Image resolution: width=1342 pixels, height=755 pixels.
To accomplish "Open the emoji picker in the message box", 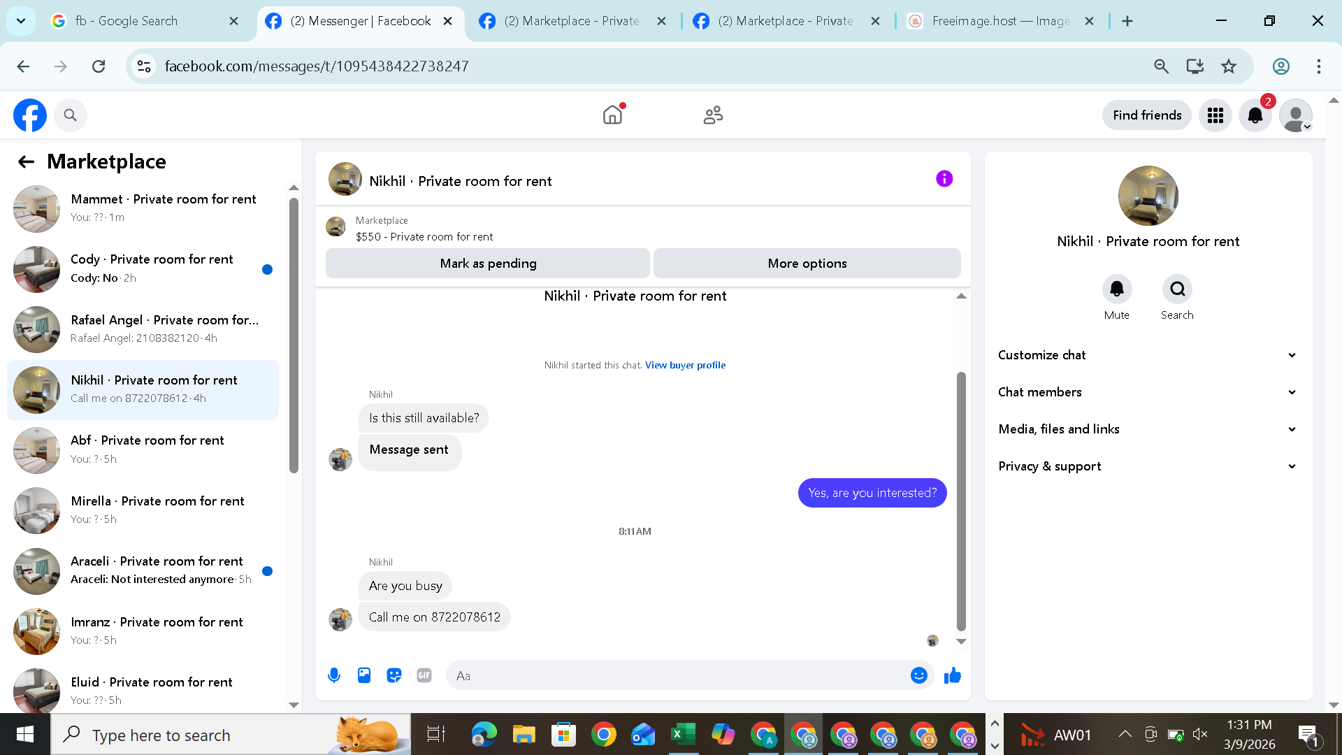I will click(x=918, y=675).
